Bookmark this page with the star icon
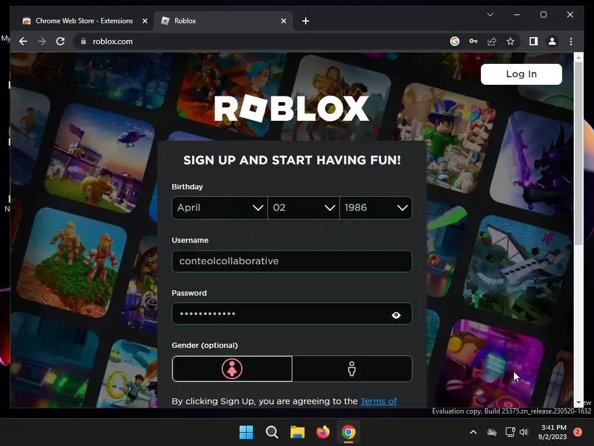The image size is (594, 446). coord(510,41)
